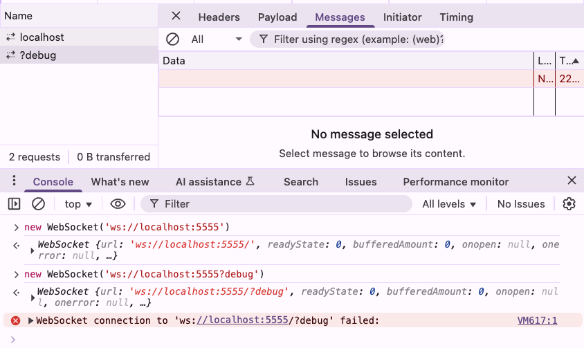The height and width of the screenshot is (348, 584).
Task: Clear all WebSocket messages
Action: (x=173, y=39)
